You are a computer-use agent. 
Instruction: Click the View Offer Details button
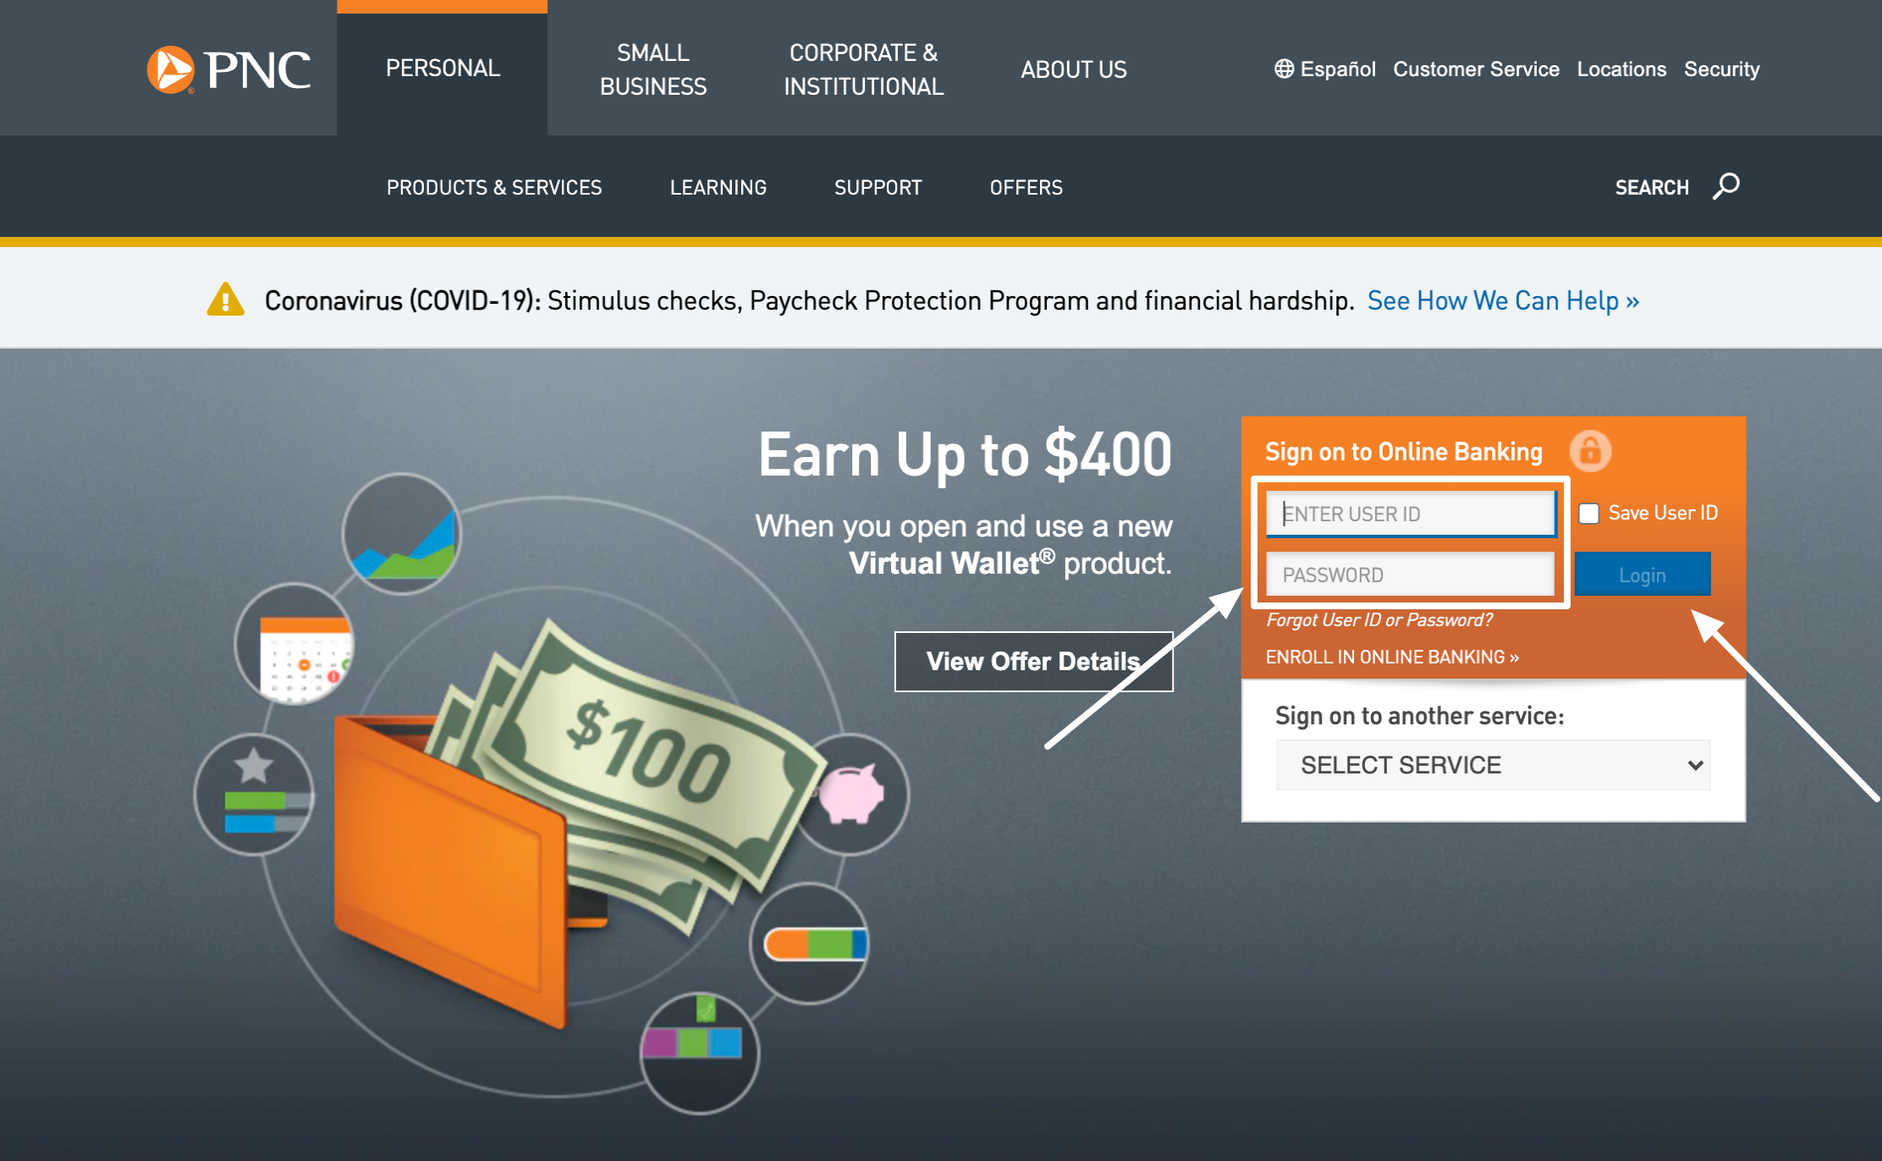pos(1032,660)
